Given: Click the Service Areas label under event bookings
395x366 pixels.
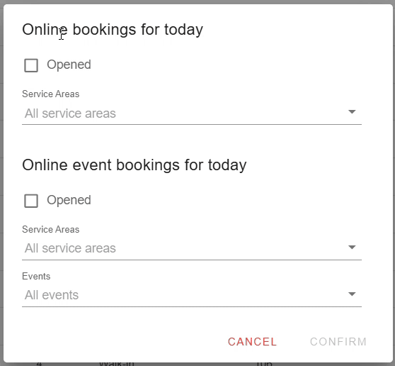Looking at the screenshot, I should [x=51, y=229].
